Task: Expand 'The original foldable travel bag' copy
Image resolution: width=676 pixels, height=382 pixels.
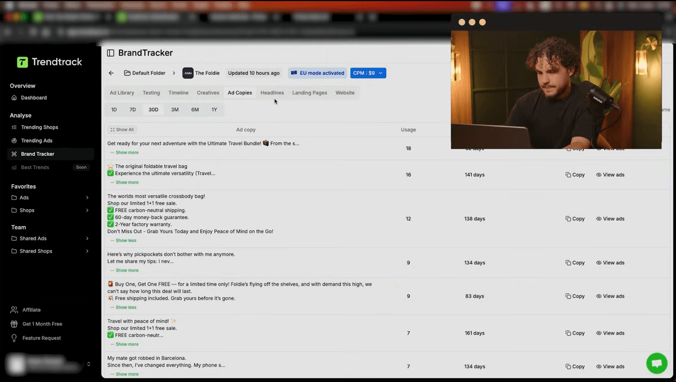Action: (x=124, y=183)
